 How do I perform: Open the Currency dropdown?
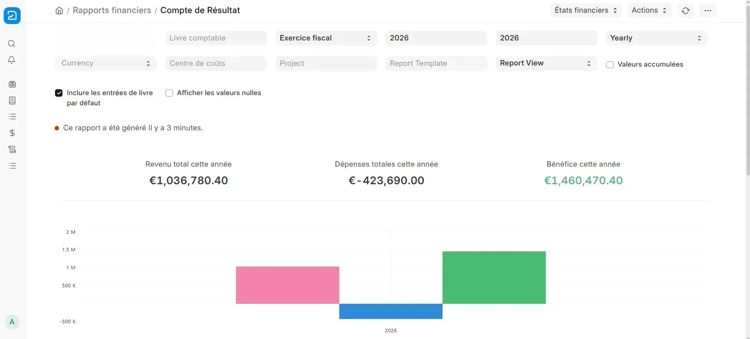tap(106, 64)
